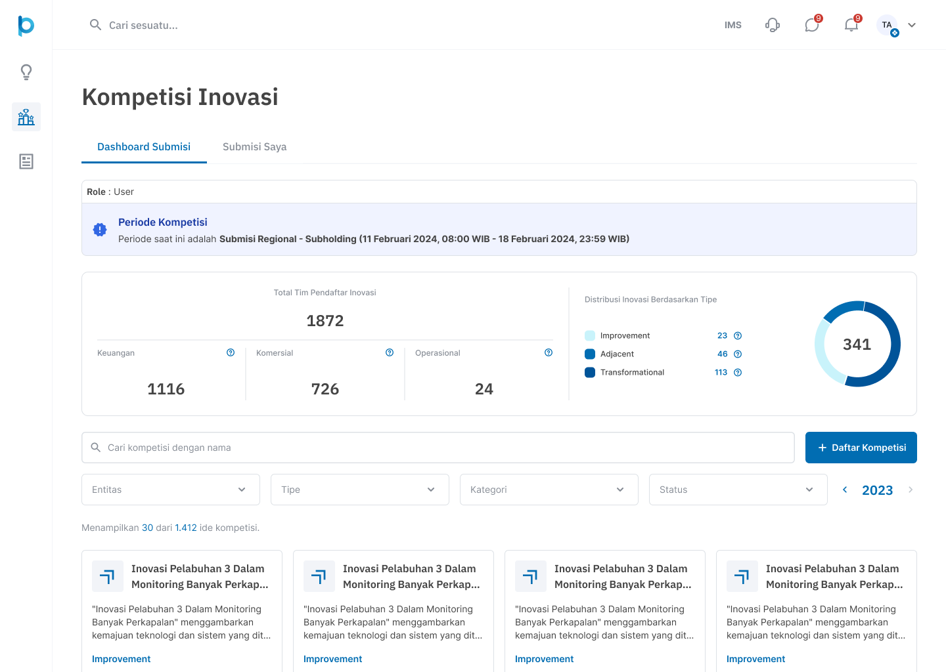Open the chat messages icon

click(812, 25)
